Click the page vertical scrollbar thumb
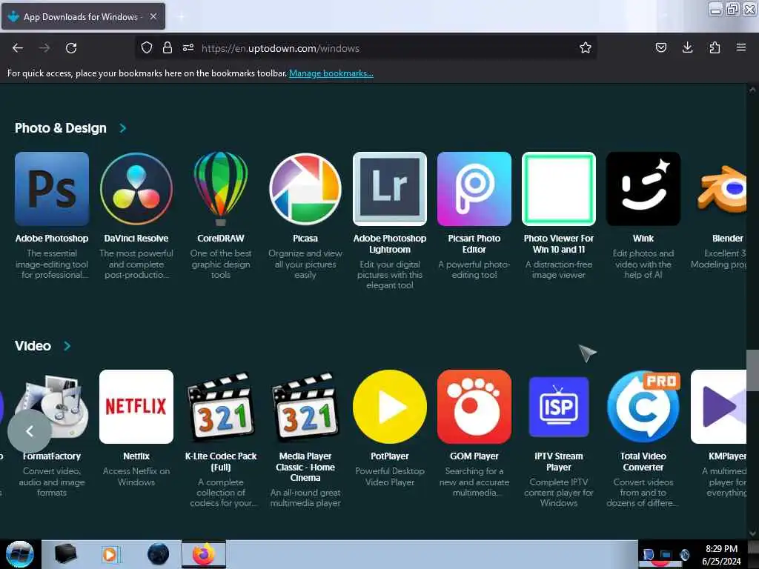This screenshot has height=569, width=759. pos(752,370)
